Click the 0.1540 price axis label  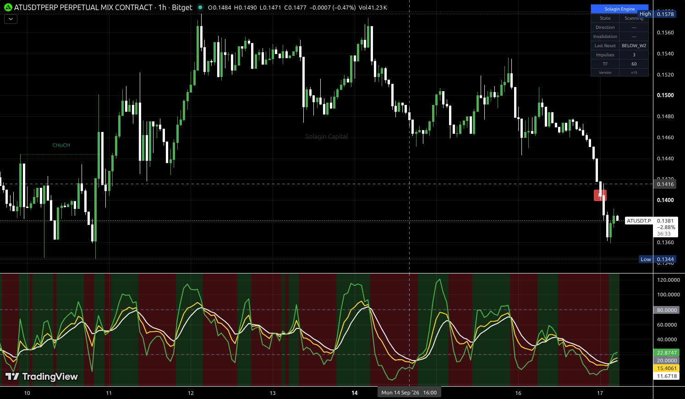[665, 54]
